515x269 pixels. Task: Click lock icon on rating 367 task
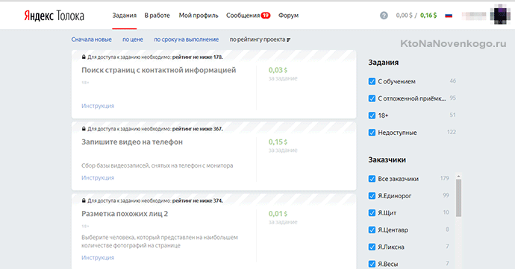pyautogui.click(x=84, y=129)
